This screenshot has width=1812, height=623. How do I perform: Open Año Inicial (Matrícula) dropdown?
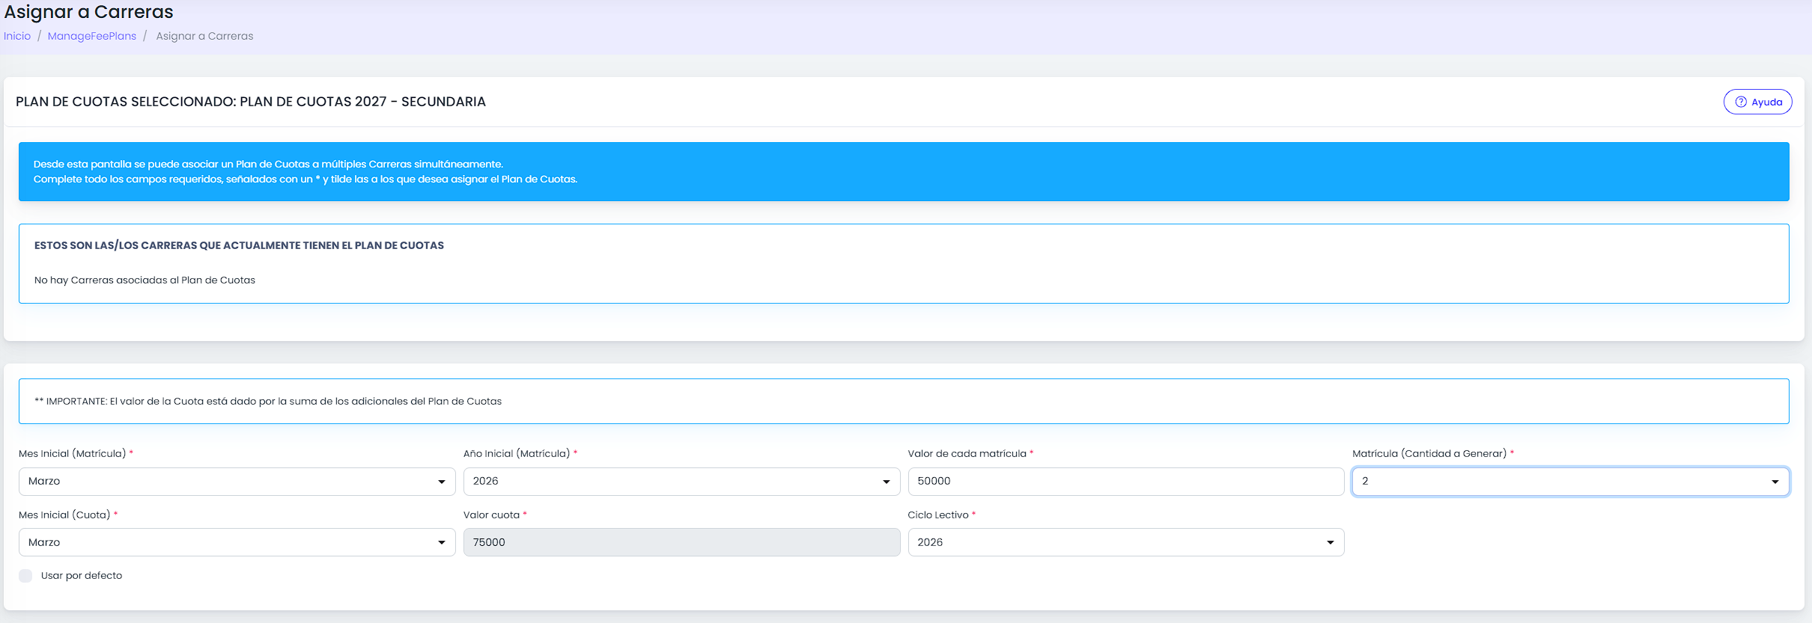(x=681, y=482)
